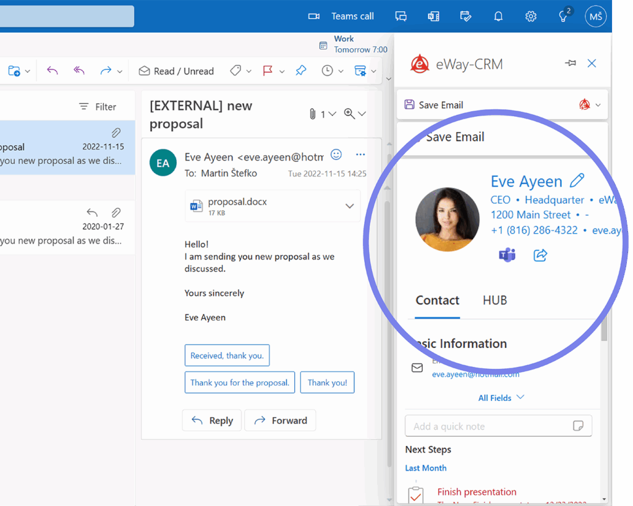Click the Reply toolbar arrow icon
Image resolution: width=633 pixels, height=506 pixels.
(x=53, y=71)
